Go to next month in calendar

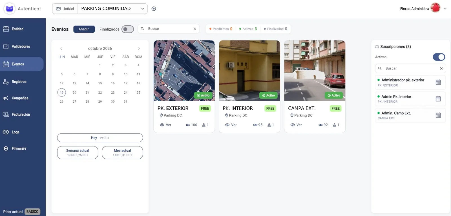(139, 49)
